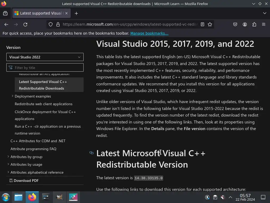The height and width of the screenshot is (203, 270).
Task: Reload the current page
Action: click(25, 25)
